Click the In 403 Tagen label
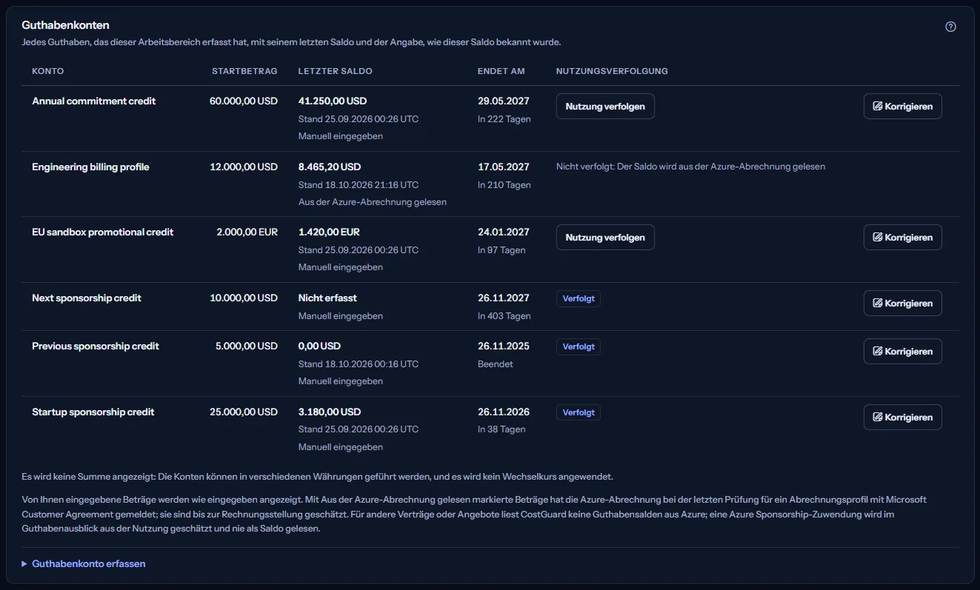The width and height of the screenshot is (980, 590). [x=504, y=316]
